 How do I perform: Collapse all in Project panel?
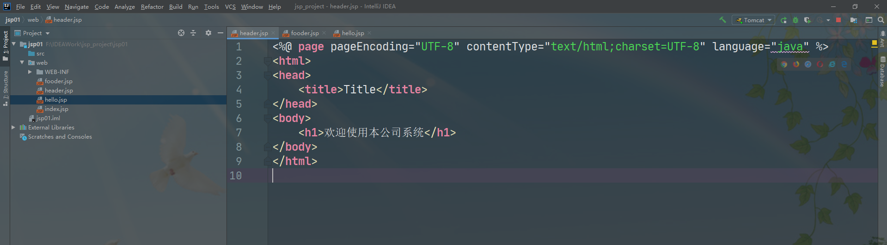[x=193, y=33]
